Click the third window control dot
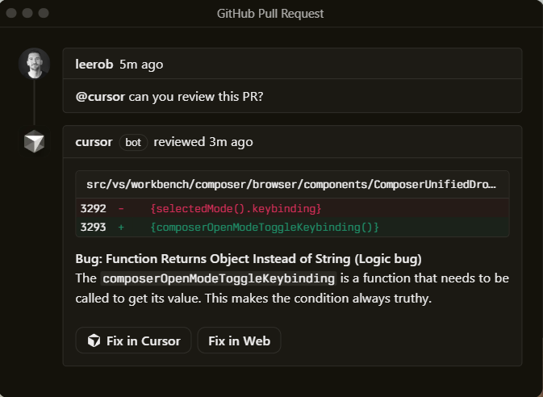 [44, 13]
